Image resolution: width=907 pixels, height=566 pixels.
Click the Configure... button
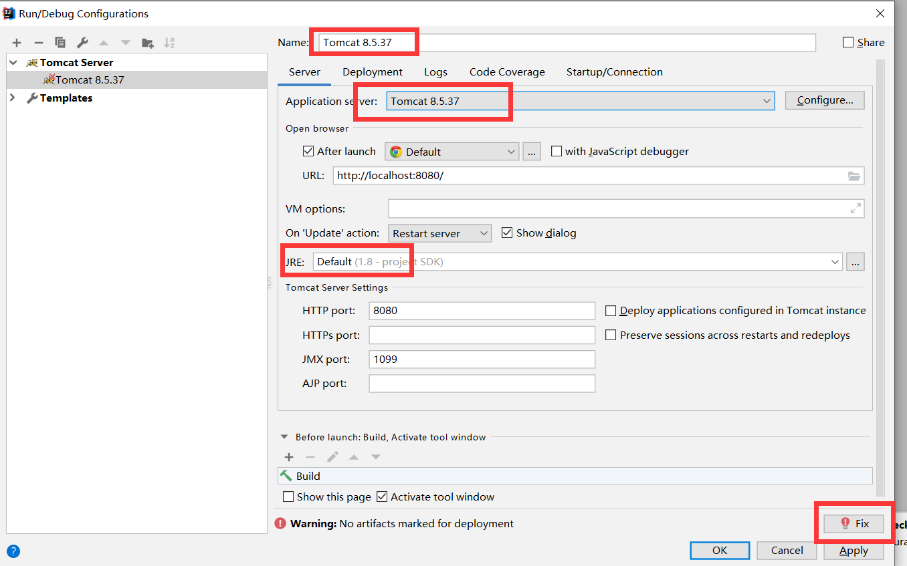coord(825,100)
